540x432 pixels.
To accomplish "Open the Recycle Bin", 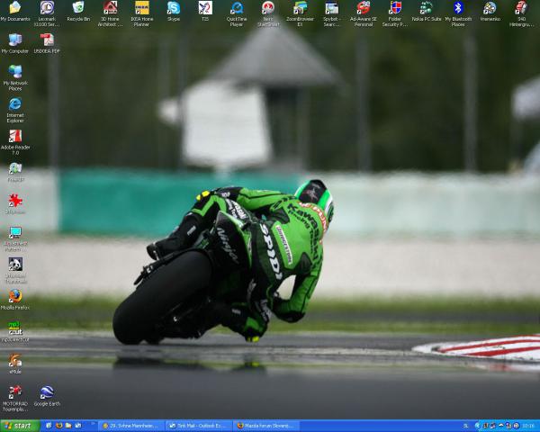I will pyautogui.click(x=78, y=8).
